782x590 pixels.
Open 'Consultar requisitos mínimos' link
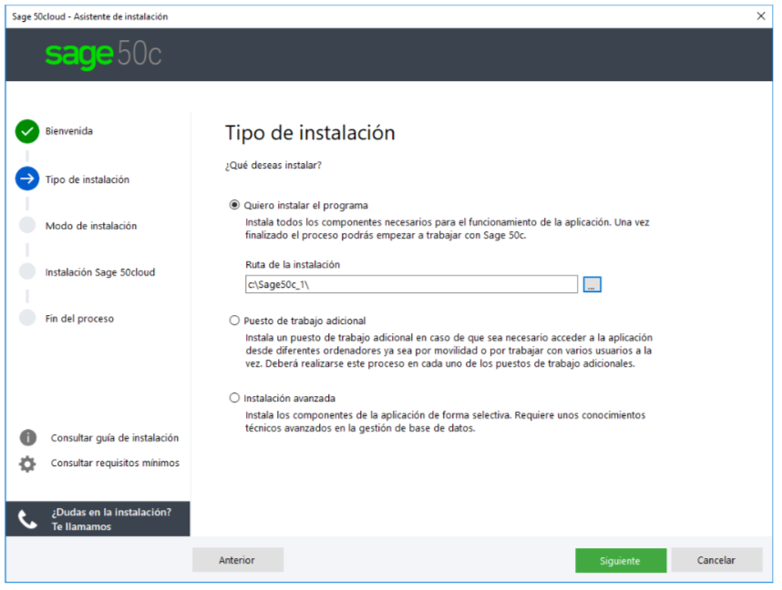click(x=115, y=463)
